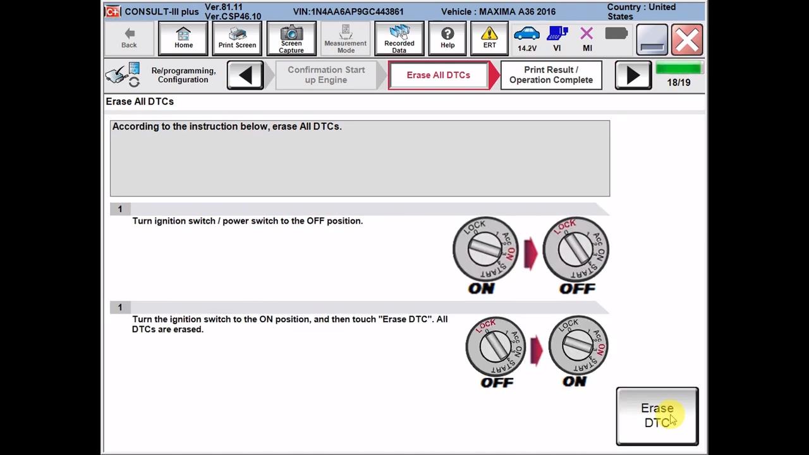This screenshot has width=809, height=455.
Task: Click the Back arrow button
Action: click(129, 38)
